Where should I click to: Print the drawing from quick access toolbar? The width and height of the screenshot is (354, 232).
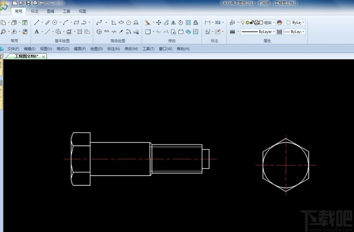[35, 3]
